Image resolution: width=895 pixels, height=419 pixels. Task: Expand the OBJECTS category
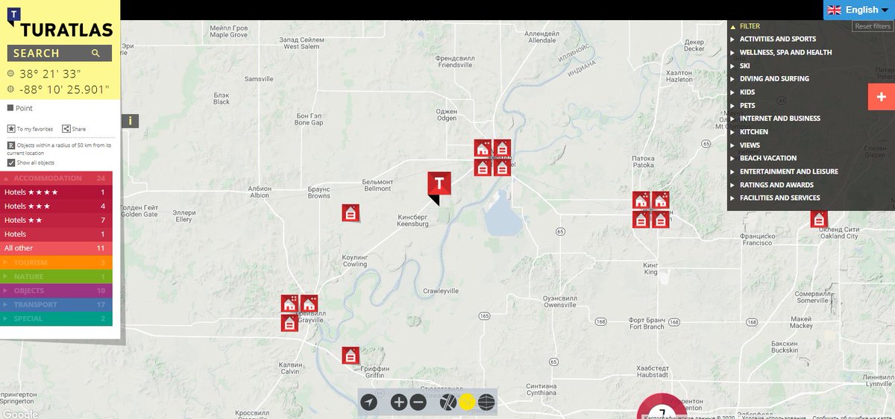click(57, 291)
